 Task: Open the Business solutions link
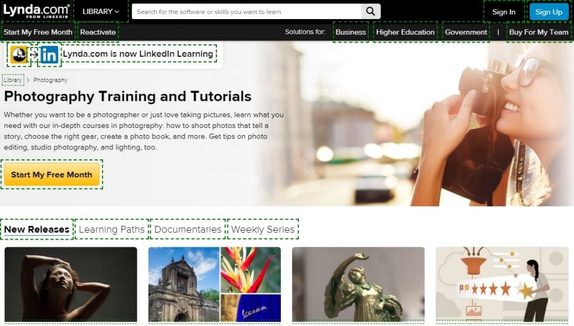pyautogui.click(x=350, y=32)
